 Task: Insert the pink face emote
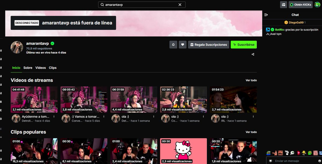coord(316,153)
